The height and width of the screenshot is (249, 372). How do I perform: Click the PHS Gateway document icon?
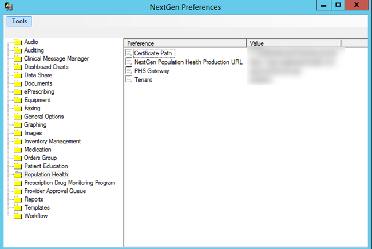pyautogui.click(x=129, y=71)
